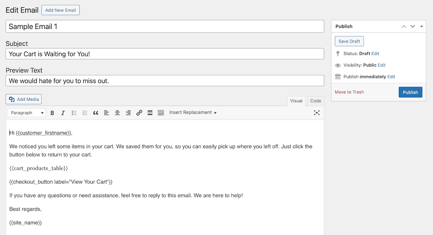Center align the text

(117, 113)
